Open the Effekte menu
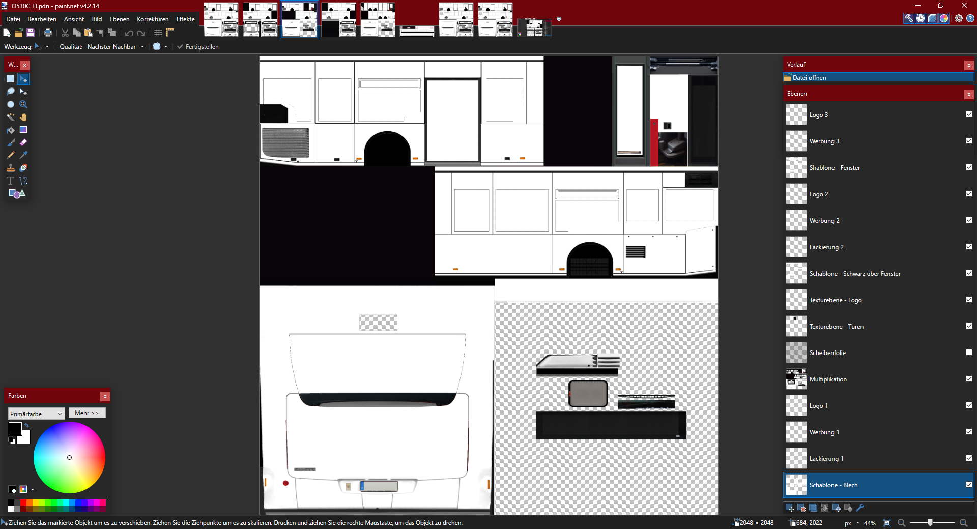The image size is (977, 529). pyautogui.click(x=185, y=19)
